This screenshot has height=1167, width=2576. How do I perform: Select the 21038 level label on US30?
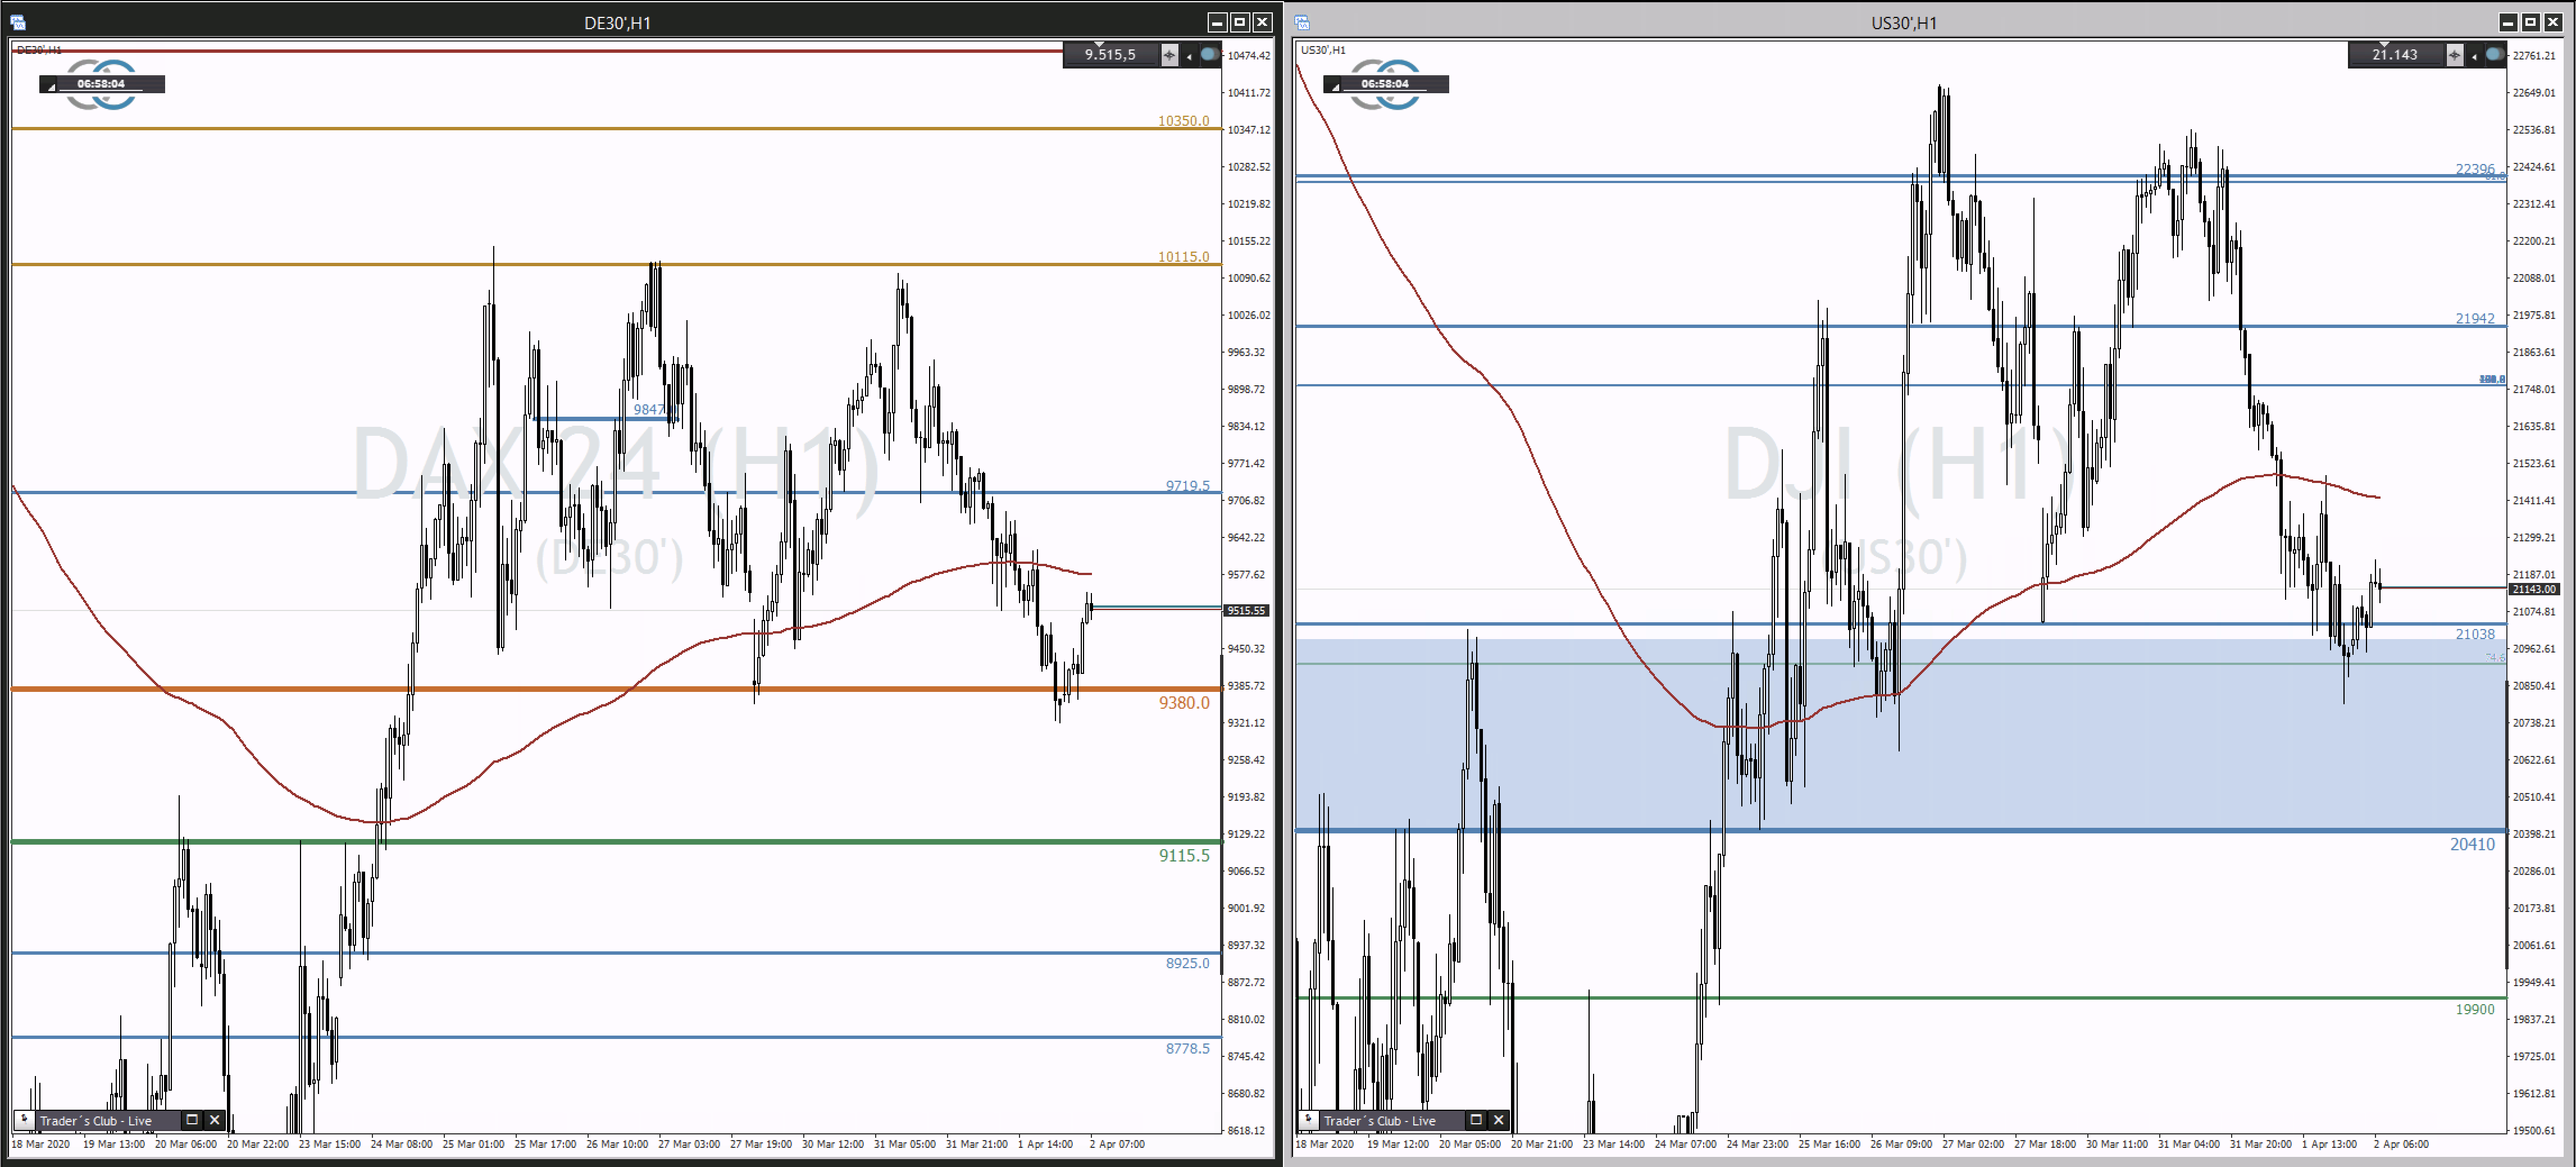[2475, 634]
